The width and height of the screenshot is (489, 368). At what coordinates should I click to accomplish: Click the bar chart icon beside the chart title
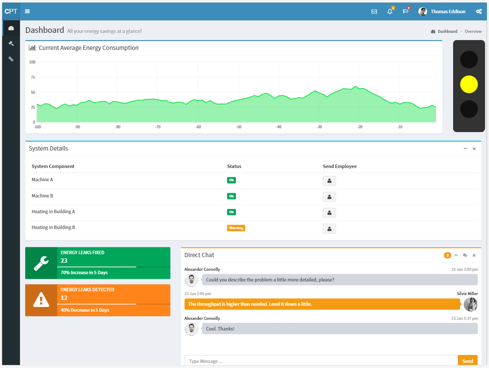coord(32,48)
